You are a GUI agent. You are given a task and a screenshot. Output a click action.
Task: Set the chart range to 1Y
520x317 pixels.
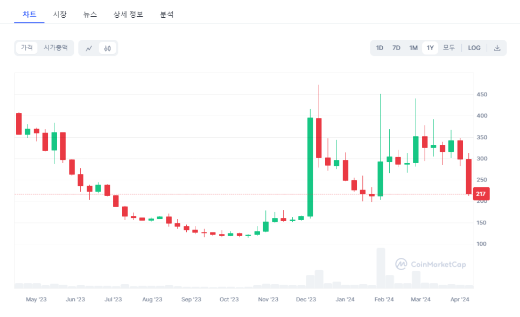point(430,48)
